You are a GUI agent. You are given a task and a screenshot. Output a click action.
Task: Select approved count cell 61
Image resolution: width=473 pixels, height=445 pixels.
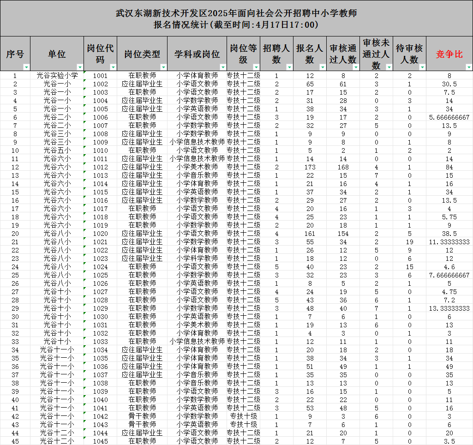(343, 84)
